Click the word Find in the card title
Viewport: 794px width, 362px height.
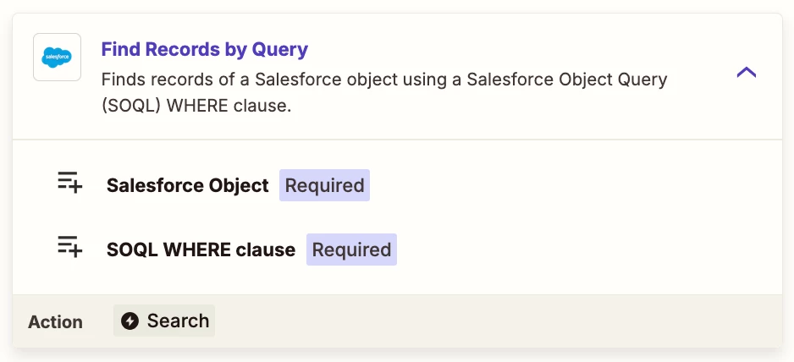(121, 50)
